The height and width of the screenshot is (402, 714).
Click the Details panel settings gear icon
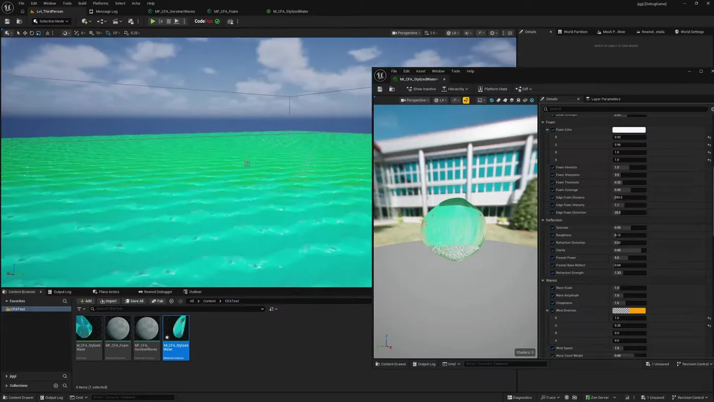[x=712, y=109]
